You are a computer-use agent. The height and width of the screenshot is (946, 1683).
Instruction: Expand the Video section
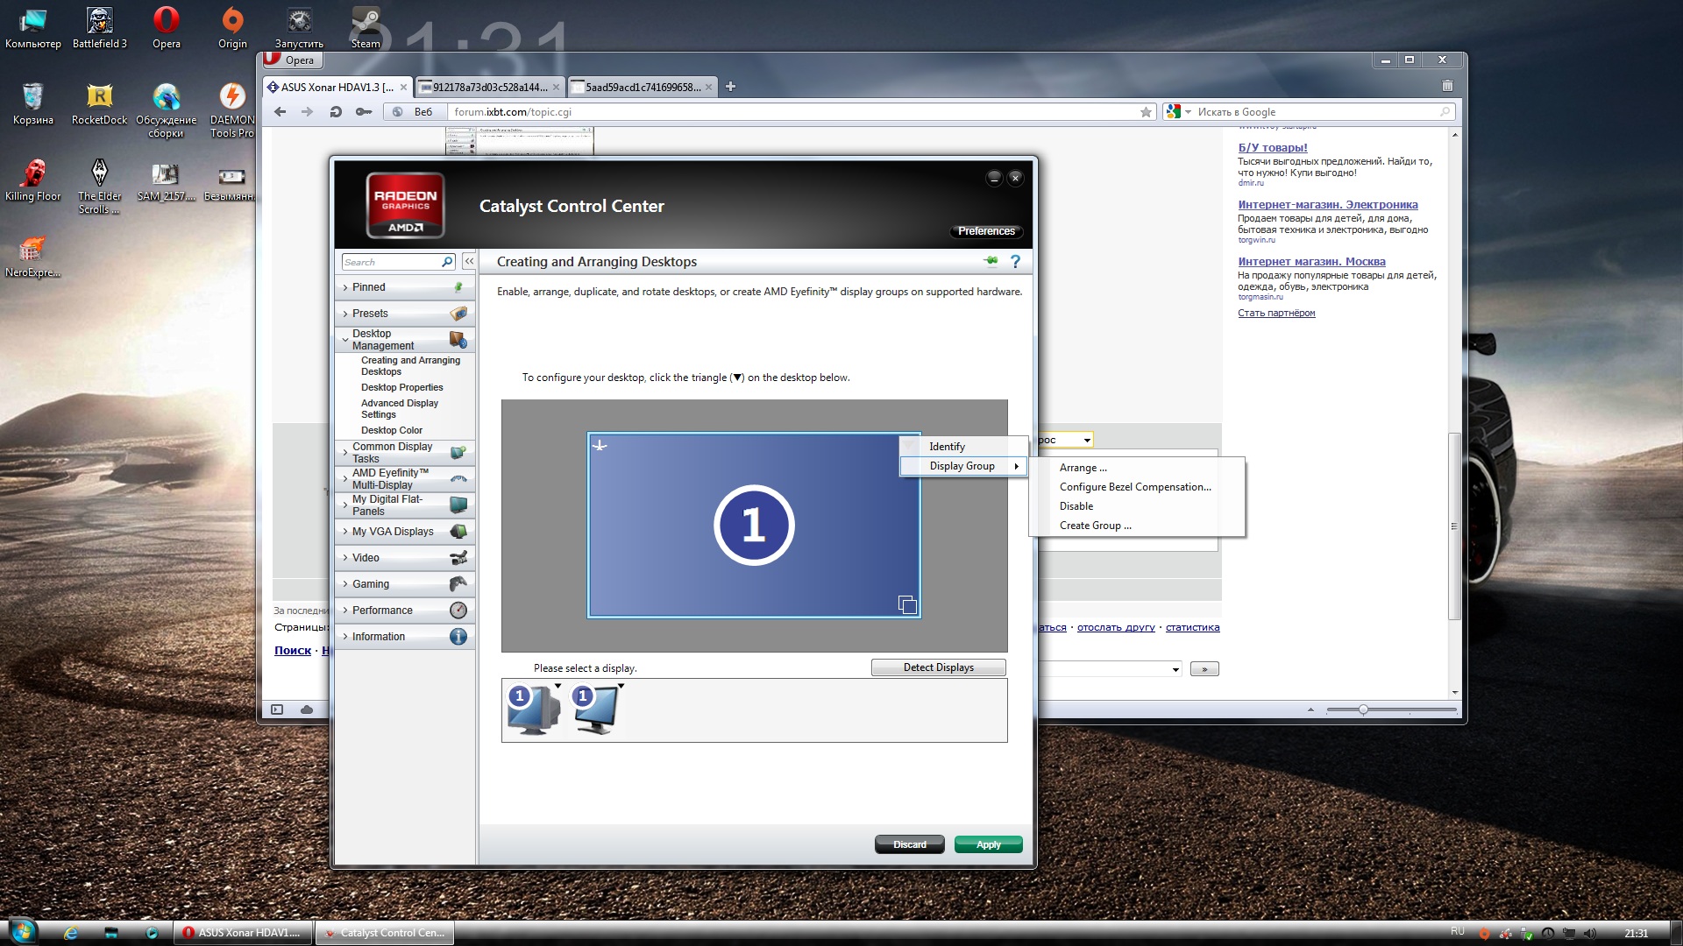(405, 558)
